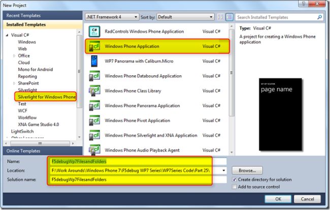This screenshot has height=210, width=330.
Task: Enable Add to source control checkbox
Action: [x=234, y=187]
